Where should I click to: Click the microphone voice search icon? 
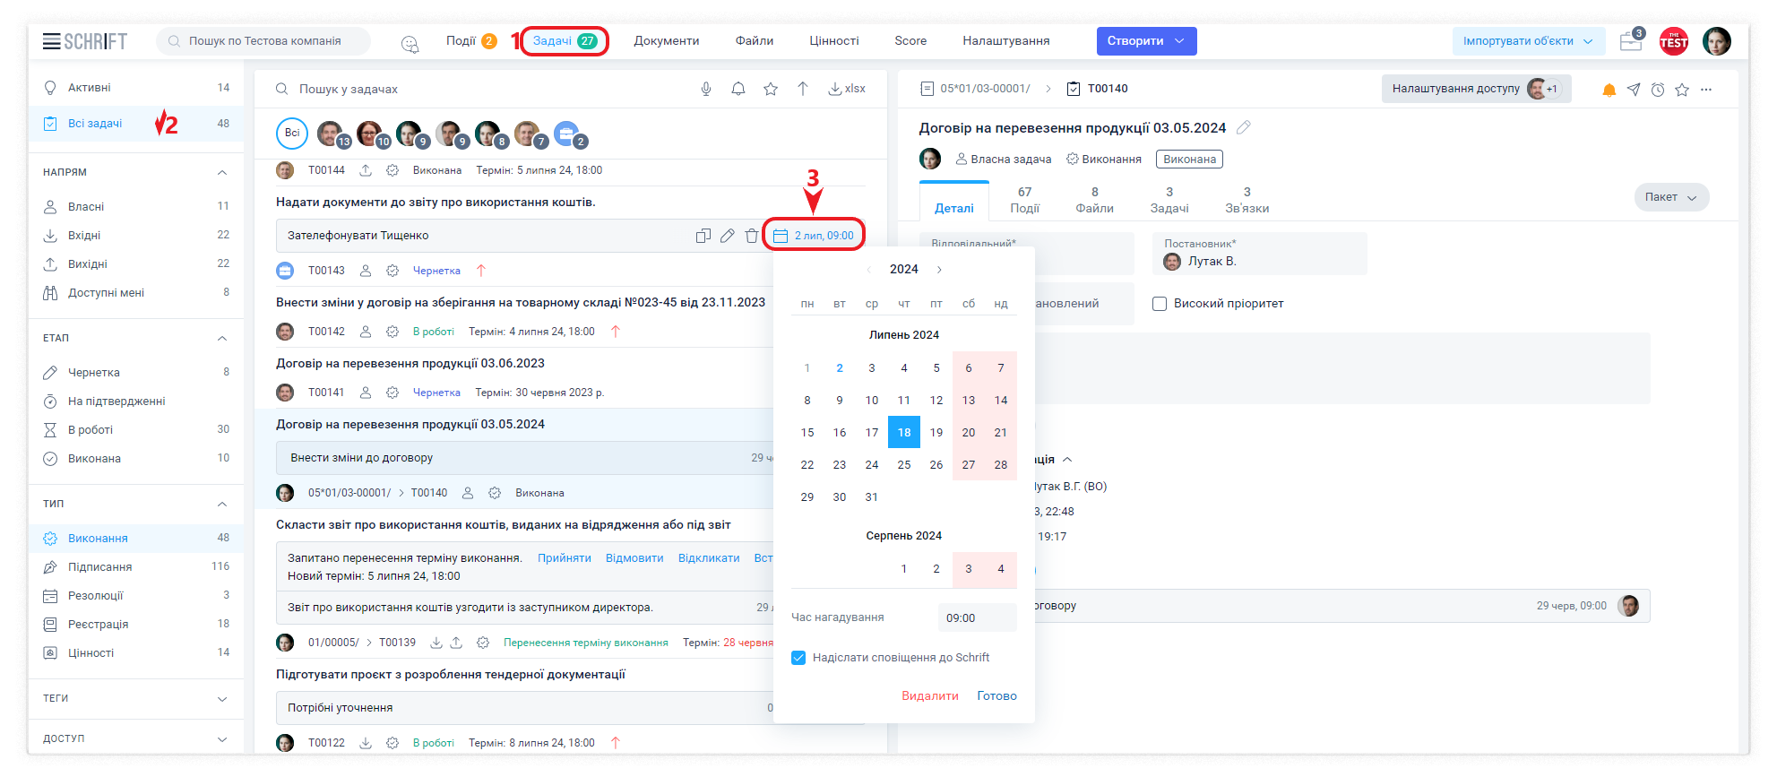click(706, 89)
